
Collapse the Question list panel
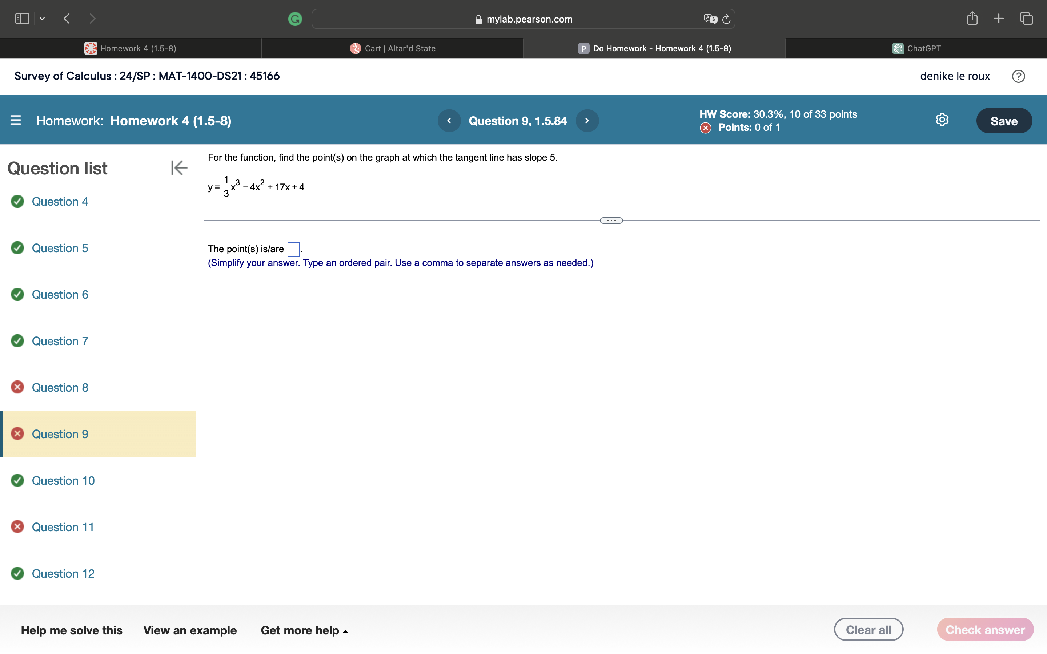point(179,168)
